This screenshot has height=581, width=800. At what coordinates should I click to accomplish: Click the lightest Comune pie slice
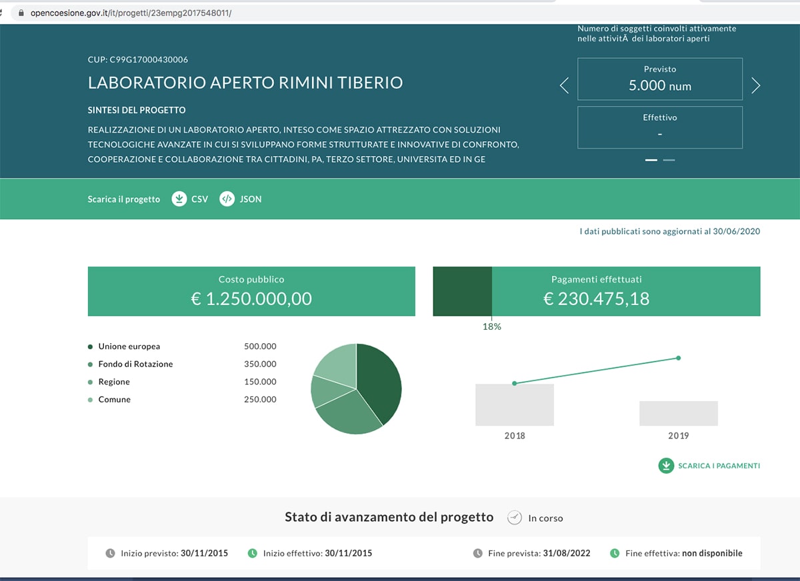pyautogui.click(x=340, y=364)
